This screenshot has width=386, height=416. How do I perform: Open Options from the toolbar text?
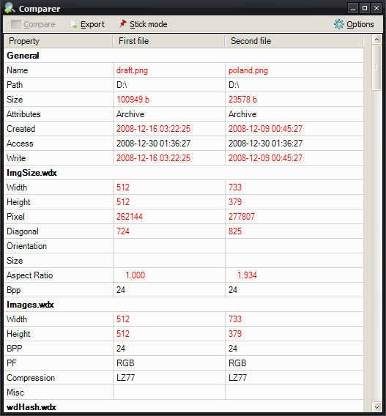click(360, 24)
